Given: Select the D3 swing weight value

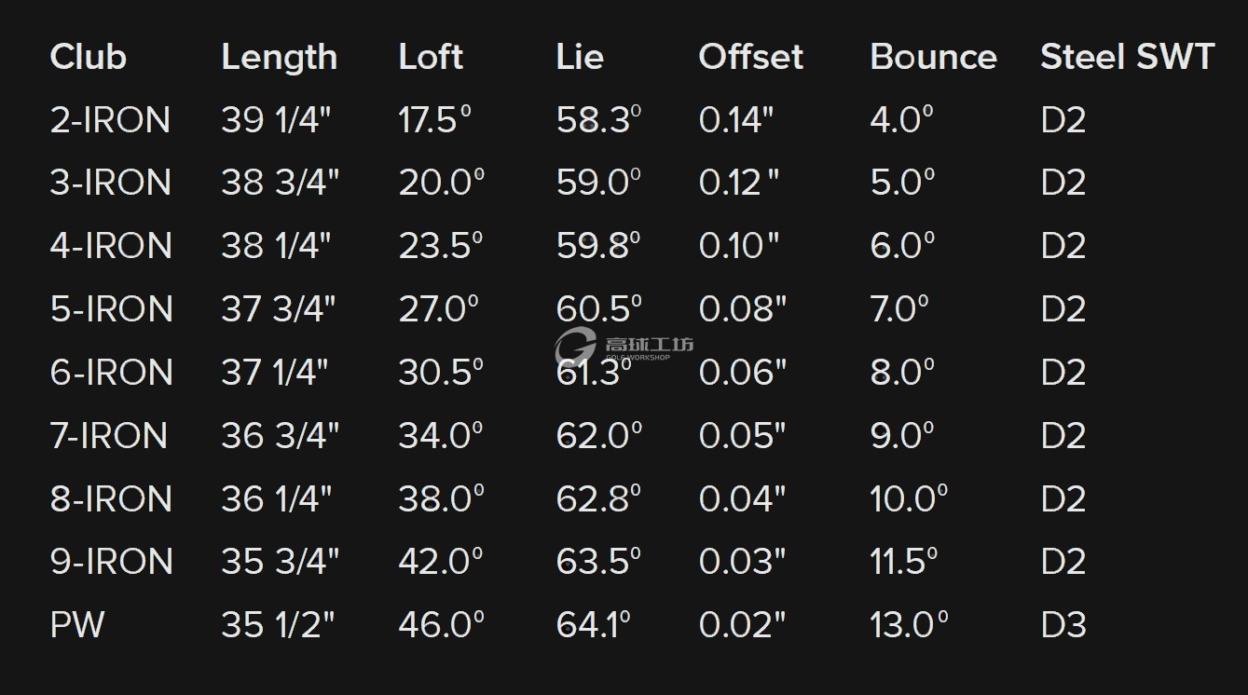Looking at the screenshot, I should [x=1063, y=624].
